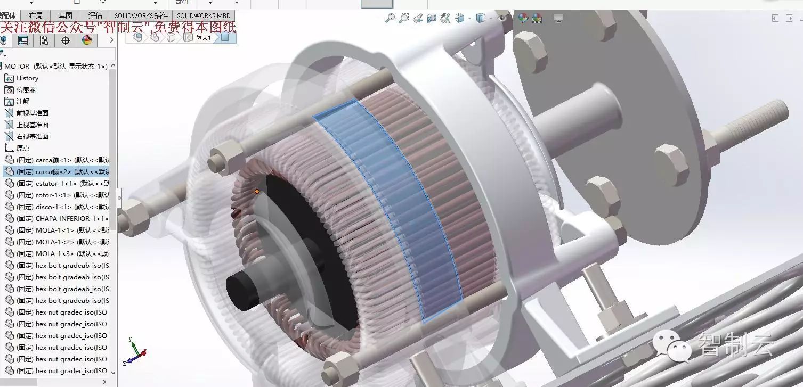Select the 原点 origin item

click(23, 149)
